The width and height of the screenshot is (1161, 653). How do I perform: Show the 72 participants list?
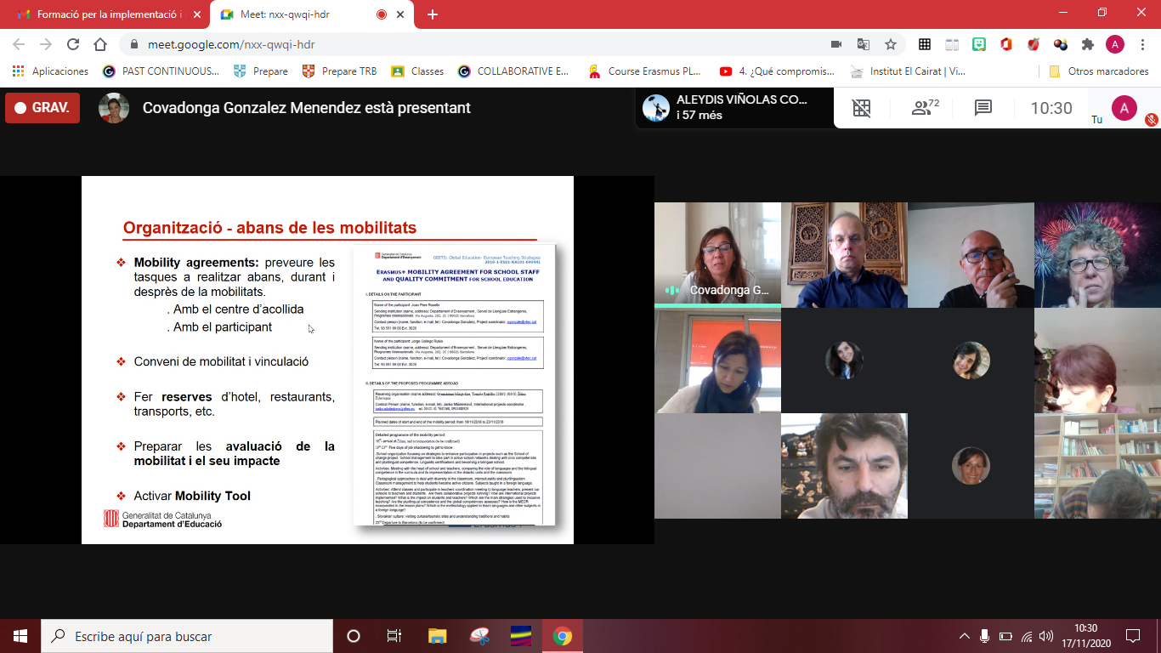(x=925, y=108)
